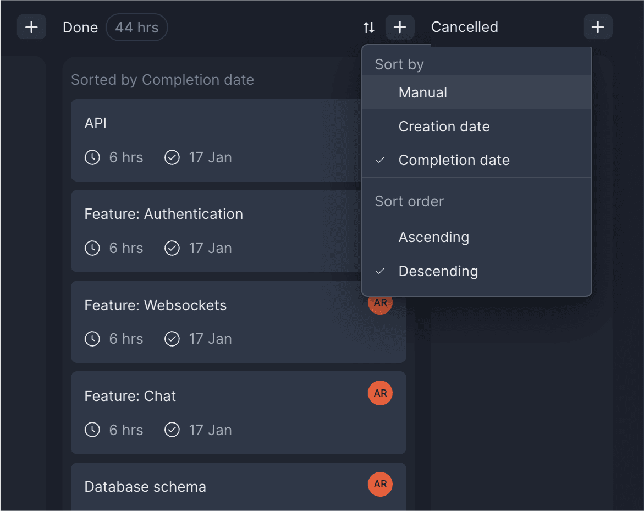Set sort order to Descending
The width and height of the screenshot is (644, 511).
point(476,271)
